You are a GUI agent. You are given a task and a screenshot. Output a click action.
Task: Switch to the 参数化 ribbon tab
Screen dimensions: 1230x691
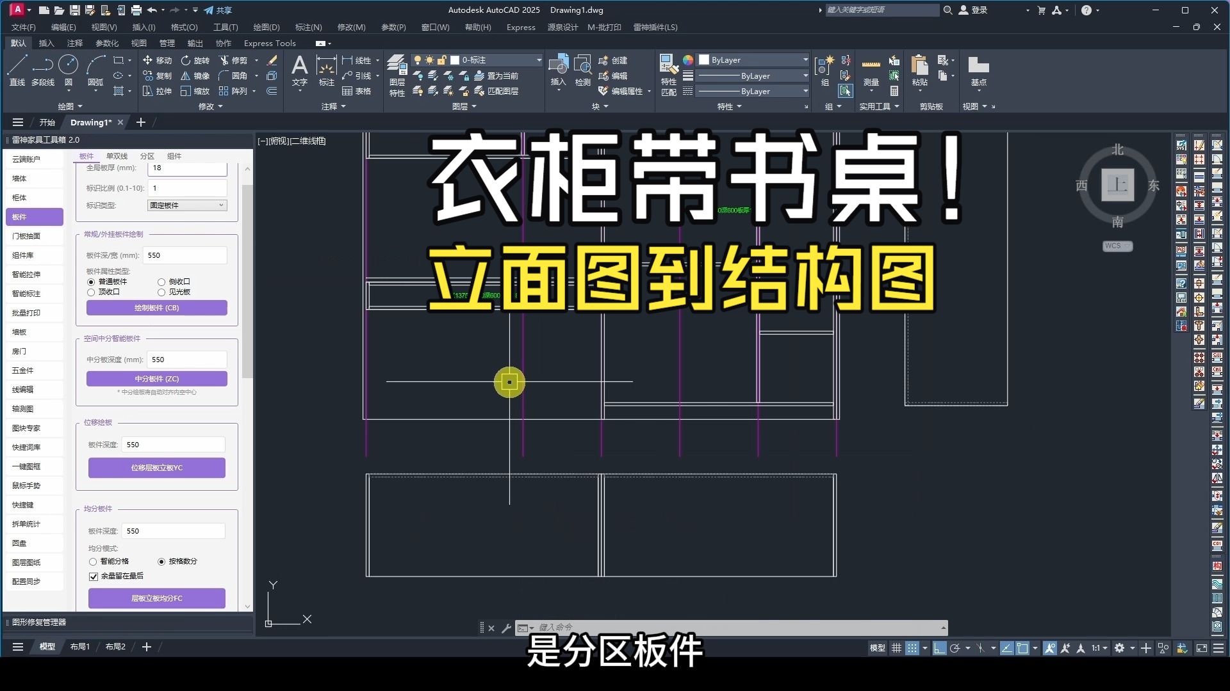[107, 44]
